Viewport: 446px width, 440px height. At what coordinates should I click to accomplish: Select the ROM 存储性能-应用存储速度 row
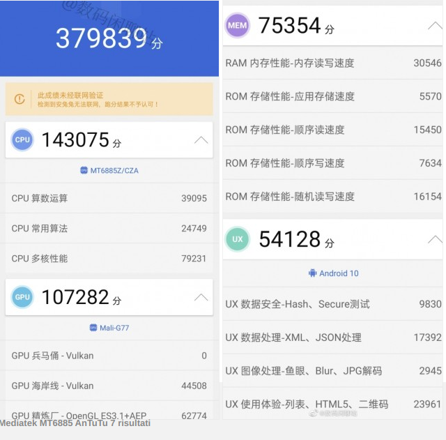point(333,96)
